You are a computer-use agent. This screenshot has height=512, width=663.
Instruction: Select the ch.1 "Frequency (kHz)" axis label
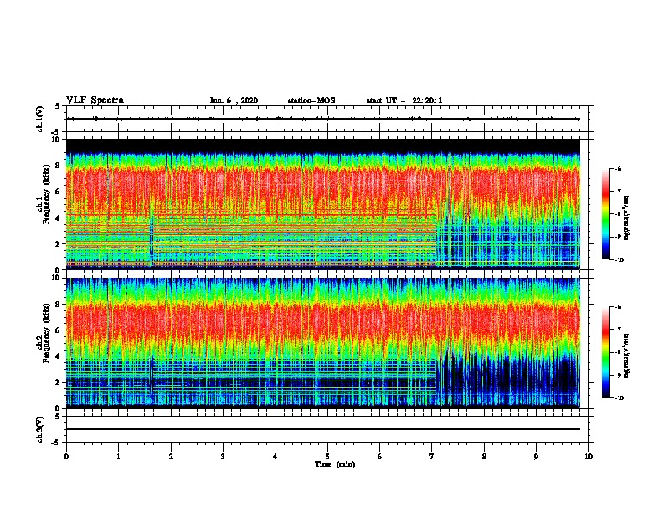point(46,194)
